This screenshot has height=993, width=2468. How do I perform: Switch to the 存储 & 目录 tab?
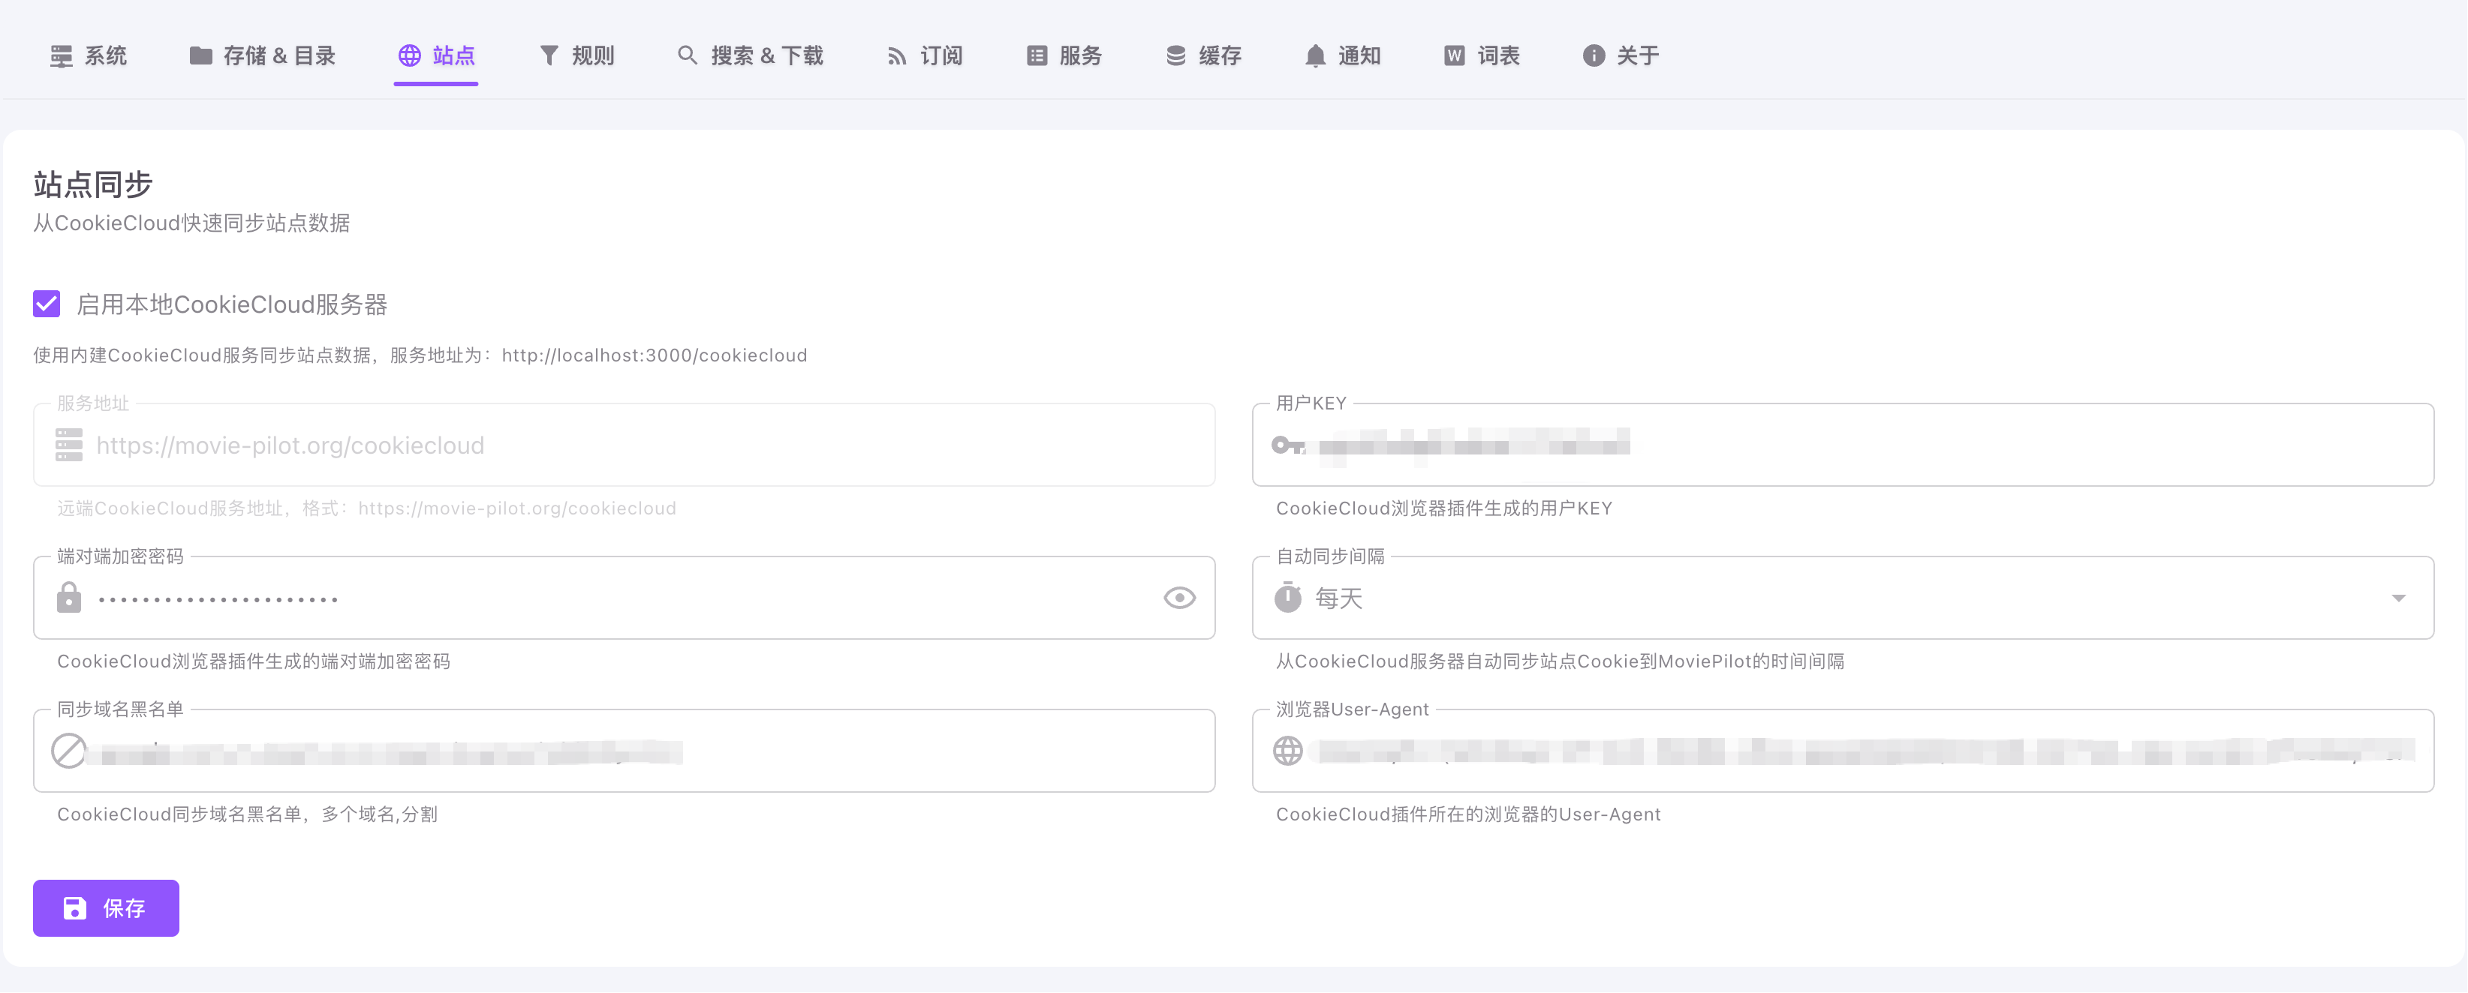[263, 55]
